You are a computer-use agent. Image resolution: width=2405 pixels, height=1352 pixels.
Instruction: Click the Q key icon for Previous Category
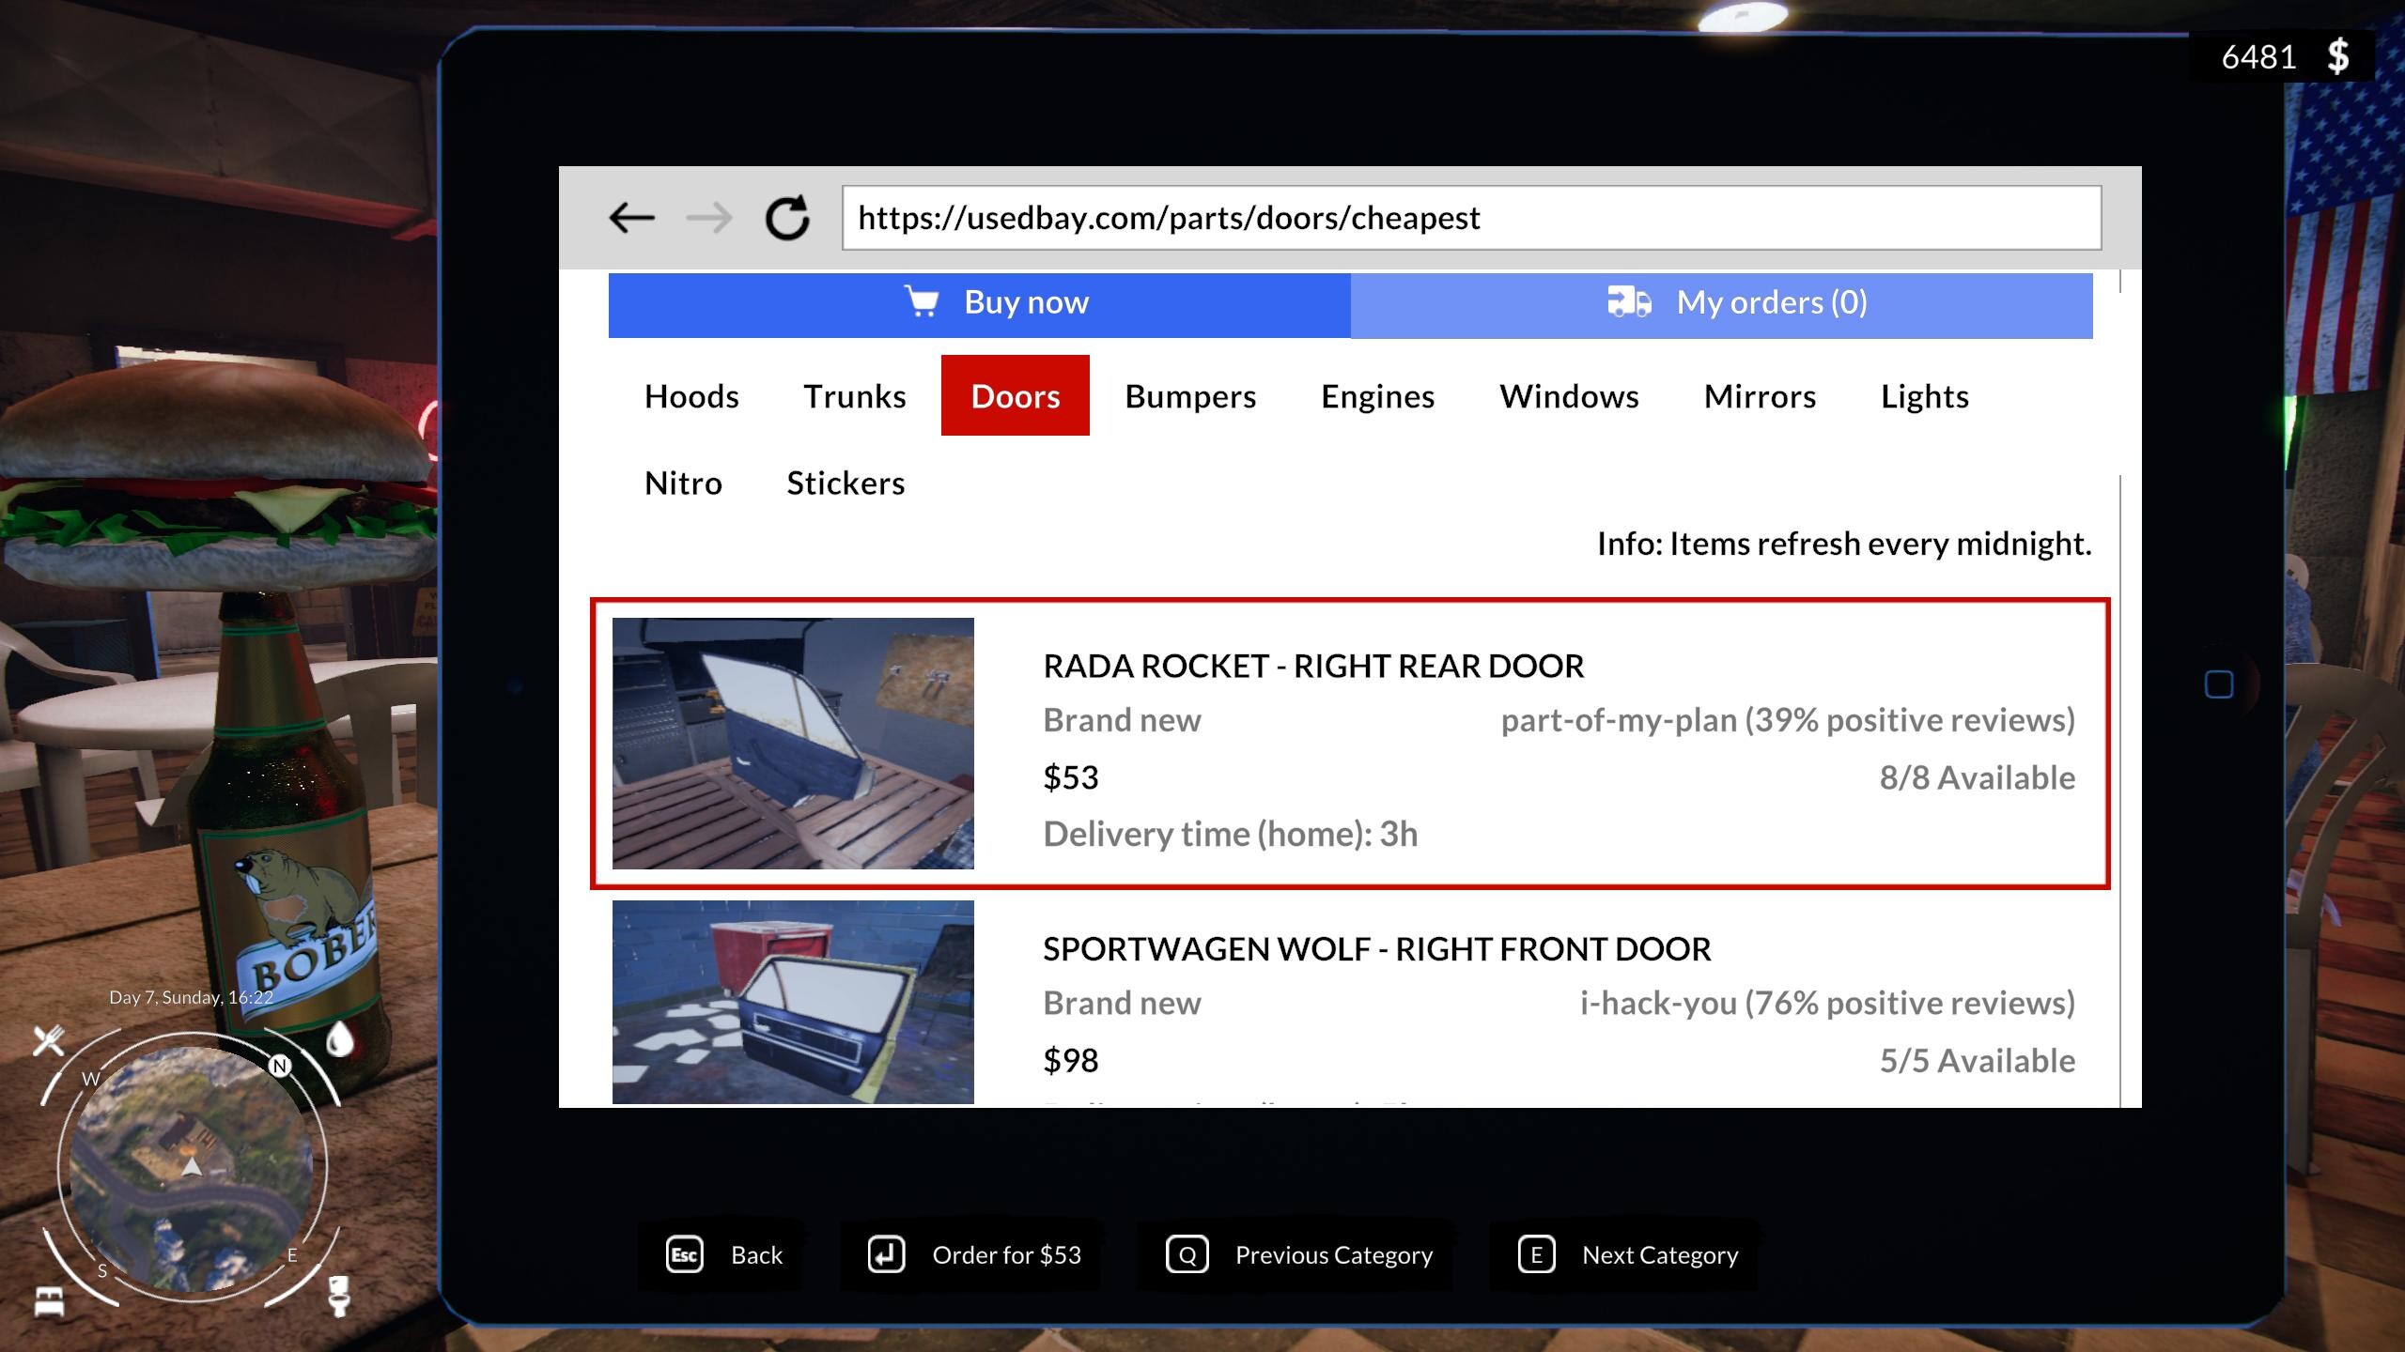1187,1254
